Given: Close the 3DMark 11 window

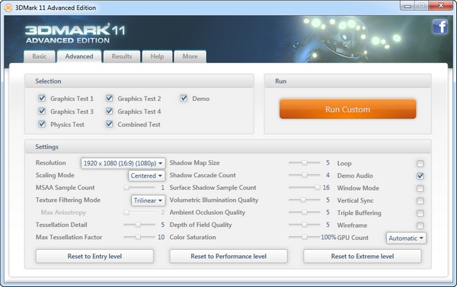Looking at the screenshot, I should pos(441,5).
